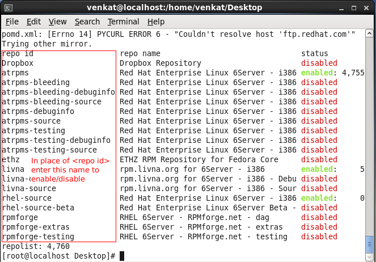
Task: Click the 'repolist: 4,760' line
Action: pyautogui.click(x=36, y=247)
